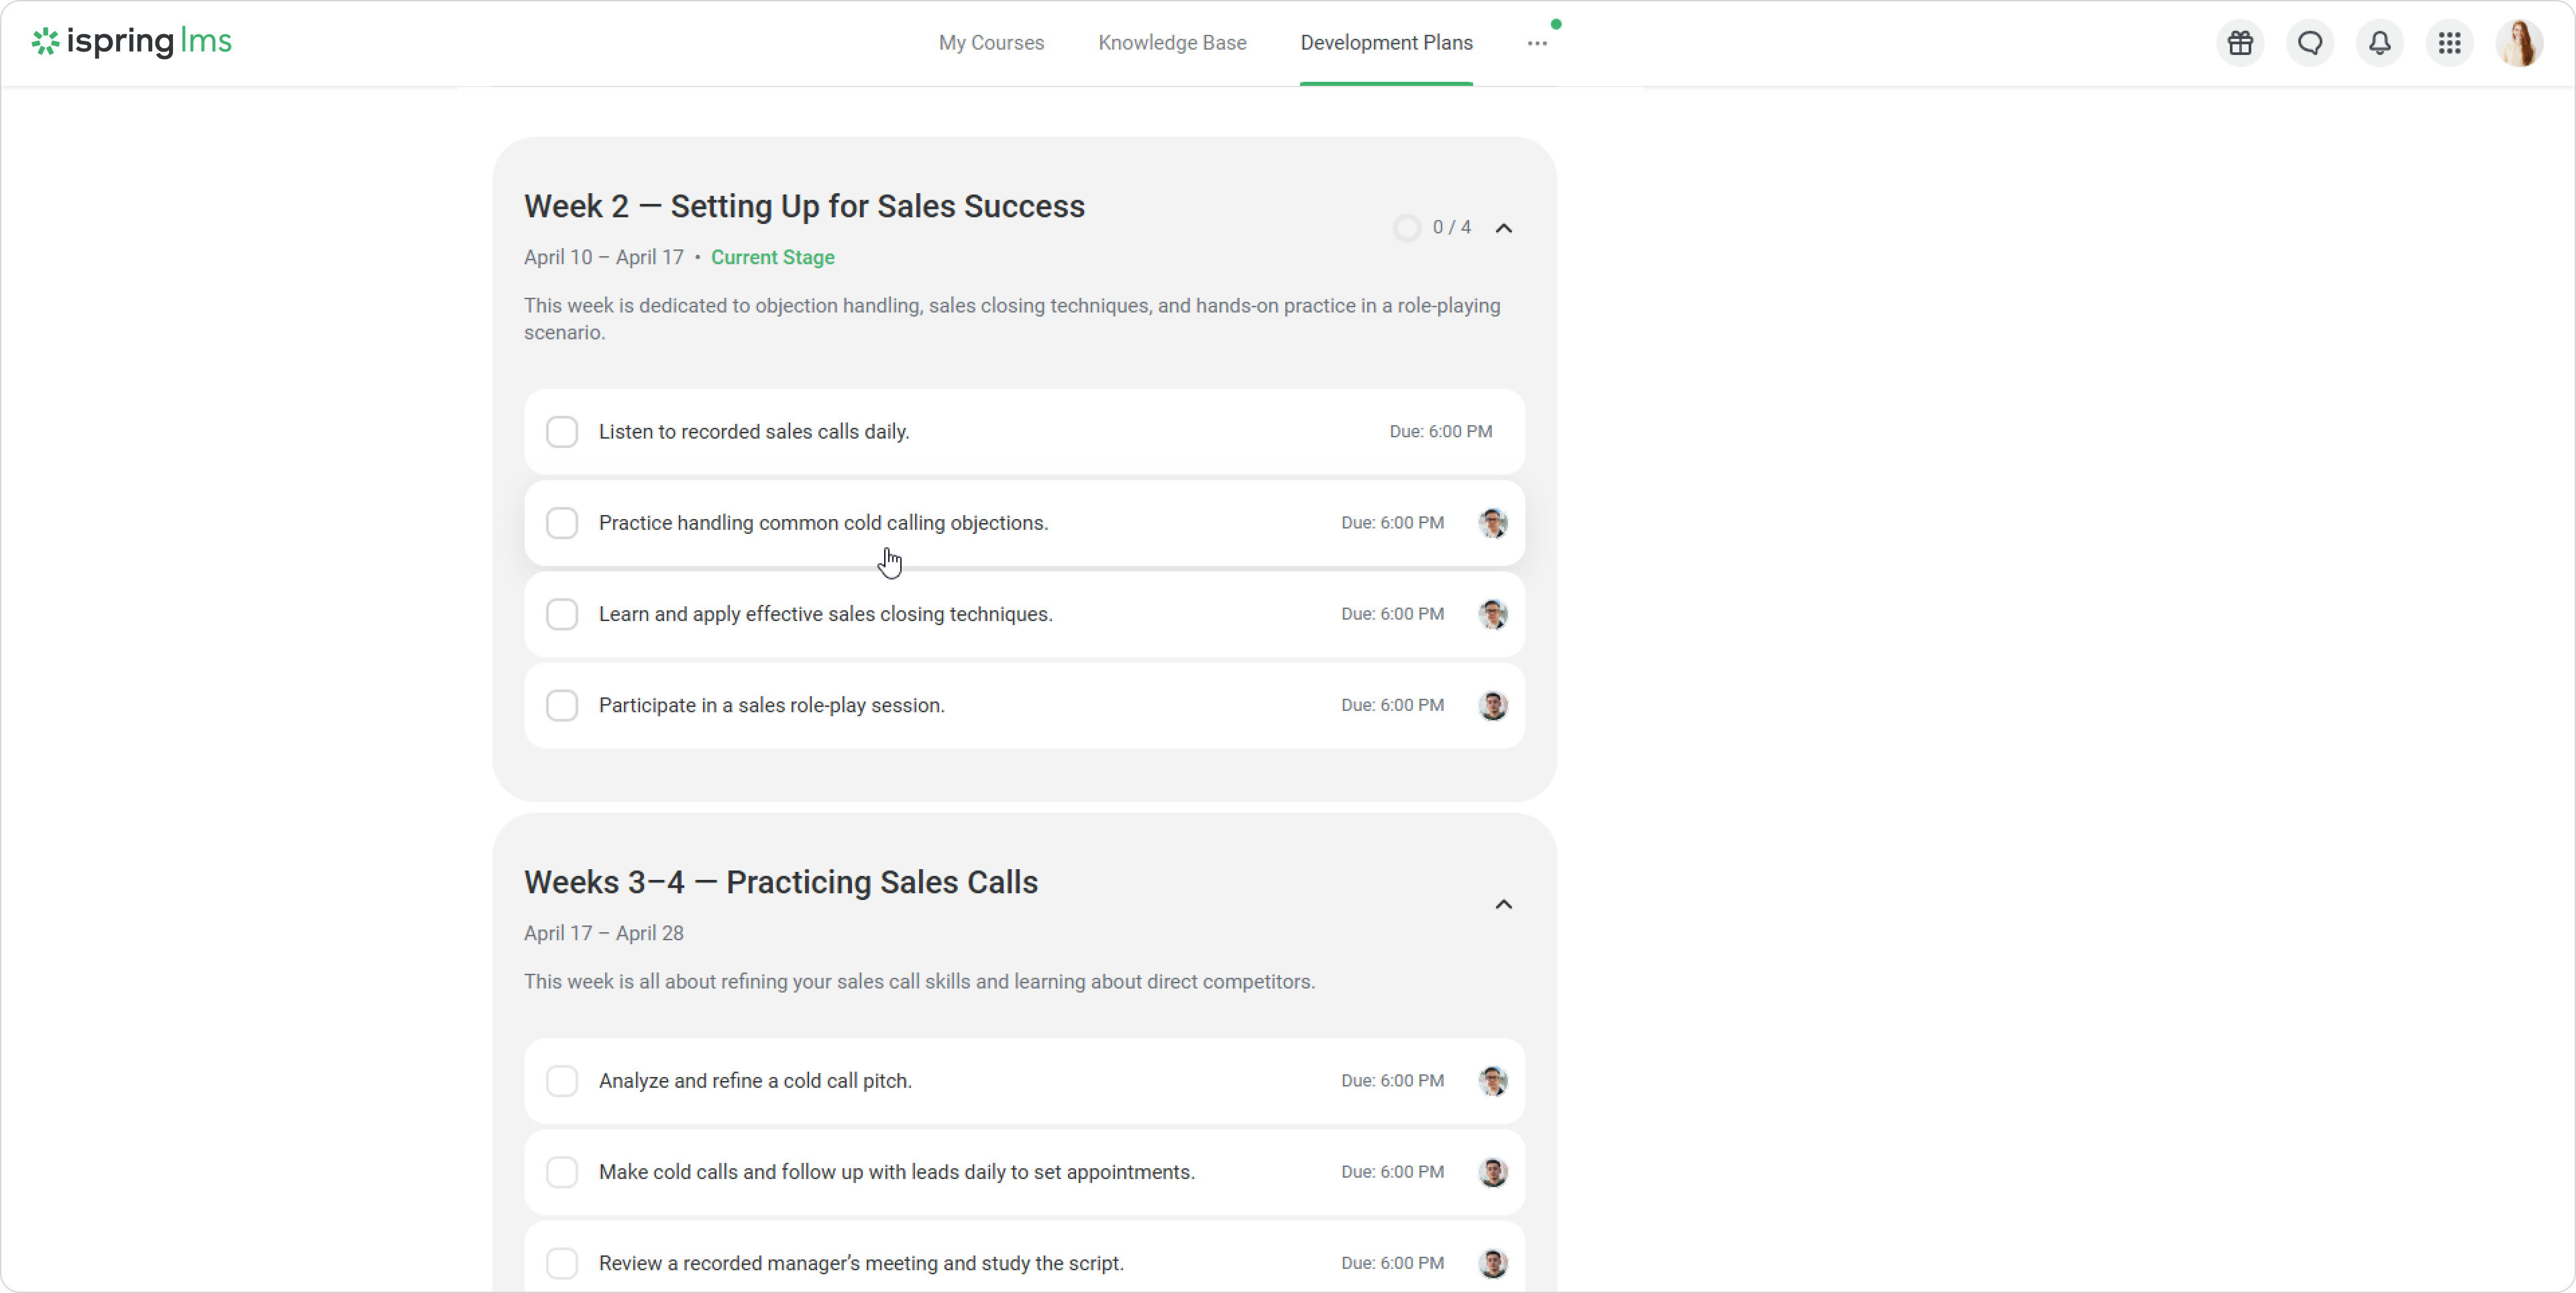This screenshot has width=2576, height=1293.
Task: Click the notifications bell icon
Action: click(x=2380, y=43)
